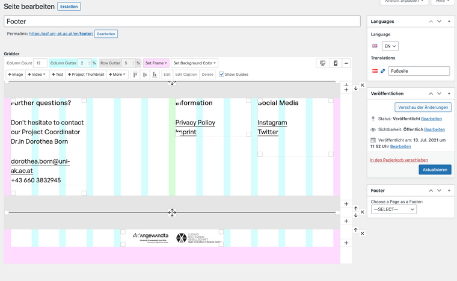
Task: Click the Column Count input field
Action: [40, 63]
